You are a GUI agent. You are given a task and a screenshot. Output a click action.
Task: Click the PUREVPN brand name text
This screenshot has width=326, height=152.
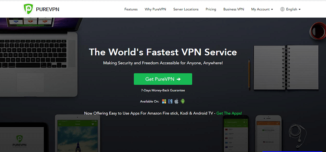point(47,9)
